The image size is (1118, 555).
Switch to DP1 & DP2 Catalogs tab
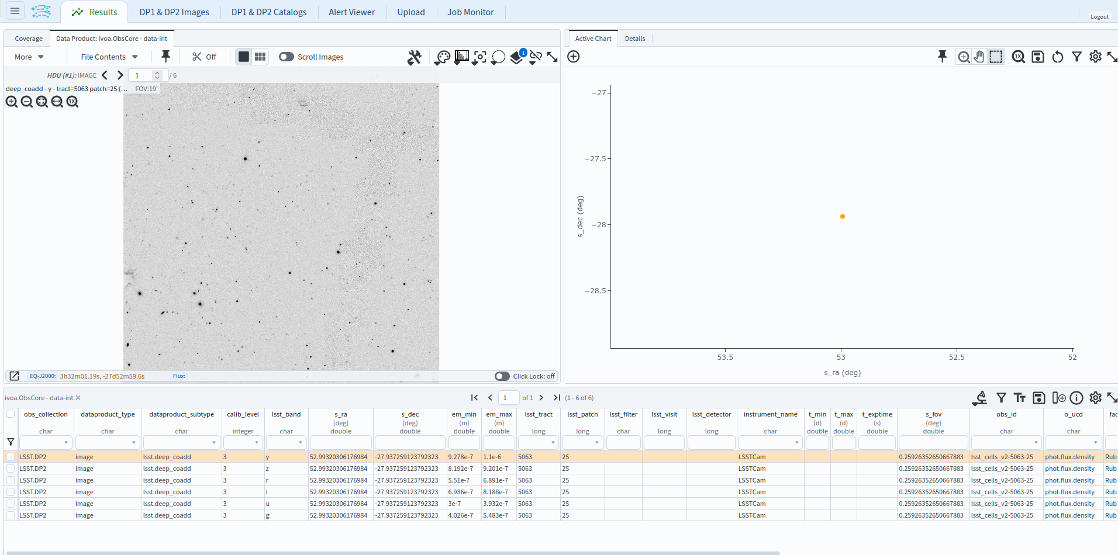pos(269,12)
